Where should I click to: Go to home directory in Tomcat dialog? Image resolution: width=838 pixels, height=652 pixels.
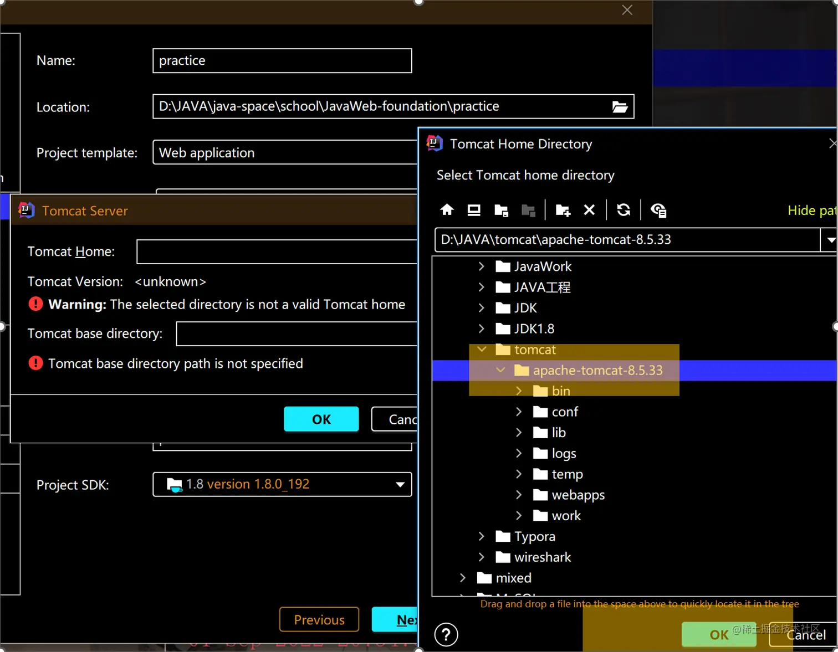pyautogui.click(x=447, y=210)
